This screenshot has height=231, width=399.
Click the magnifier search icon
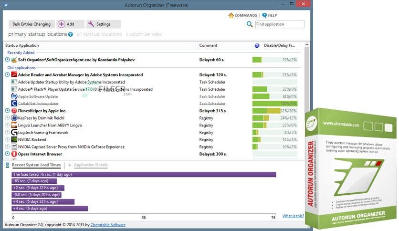pos(250,24)
